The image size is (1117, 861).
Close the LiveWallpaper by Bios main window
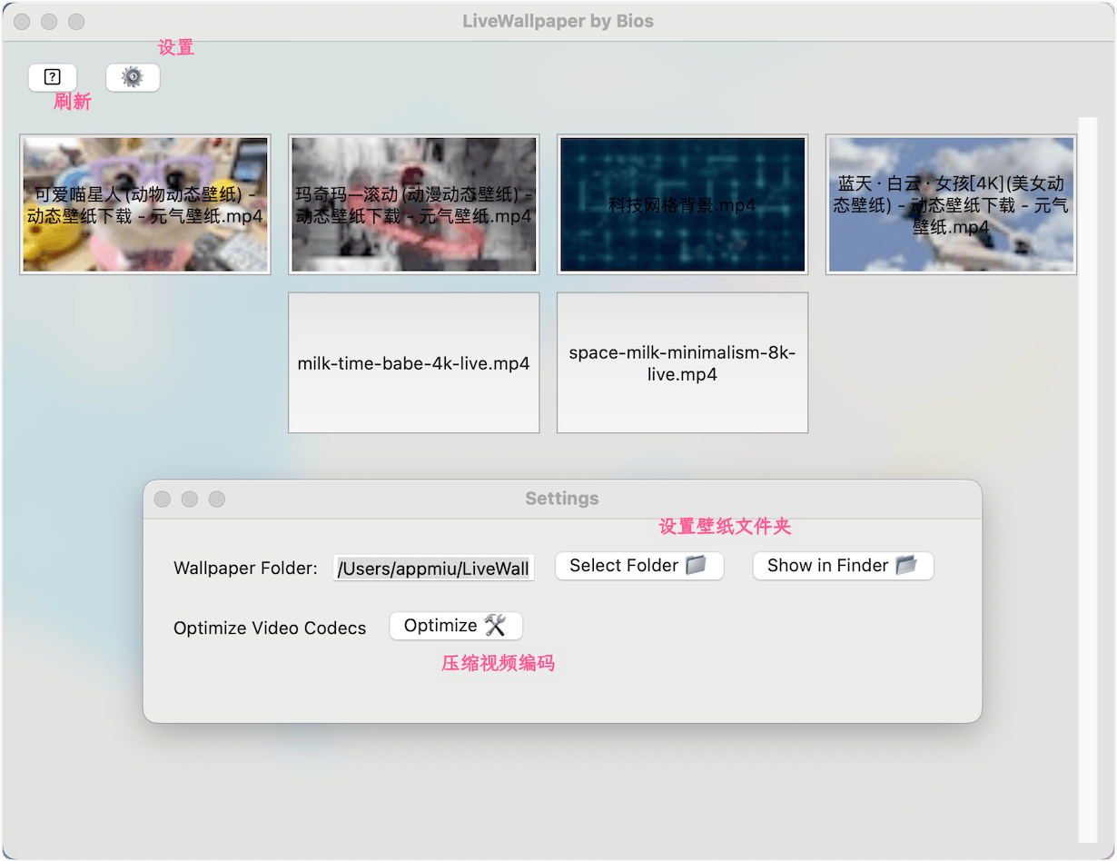point(23,21)
